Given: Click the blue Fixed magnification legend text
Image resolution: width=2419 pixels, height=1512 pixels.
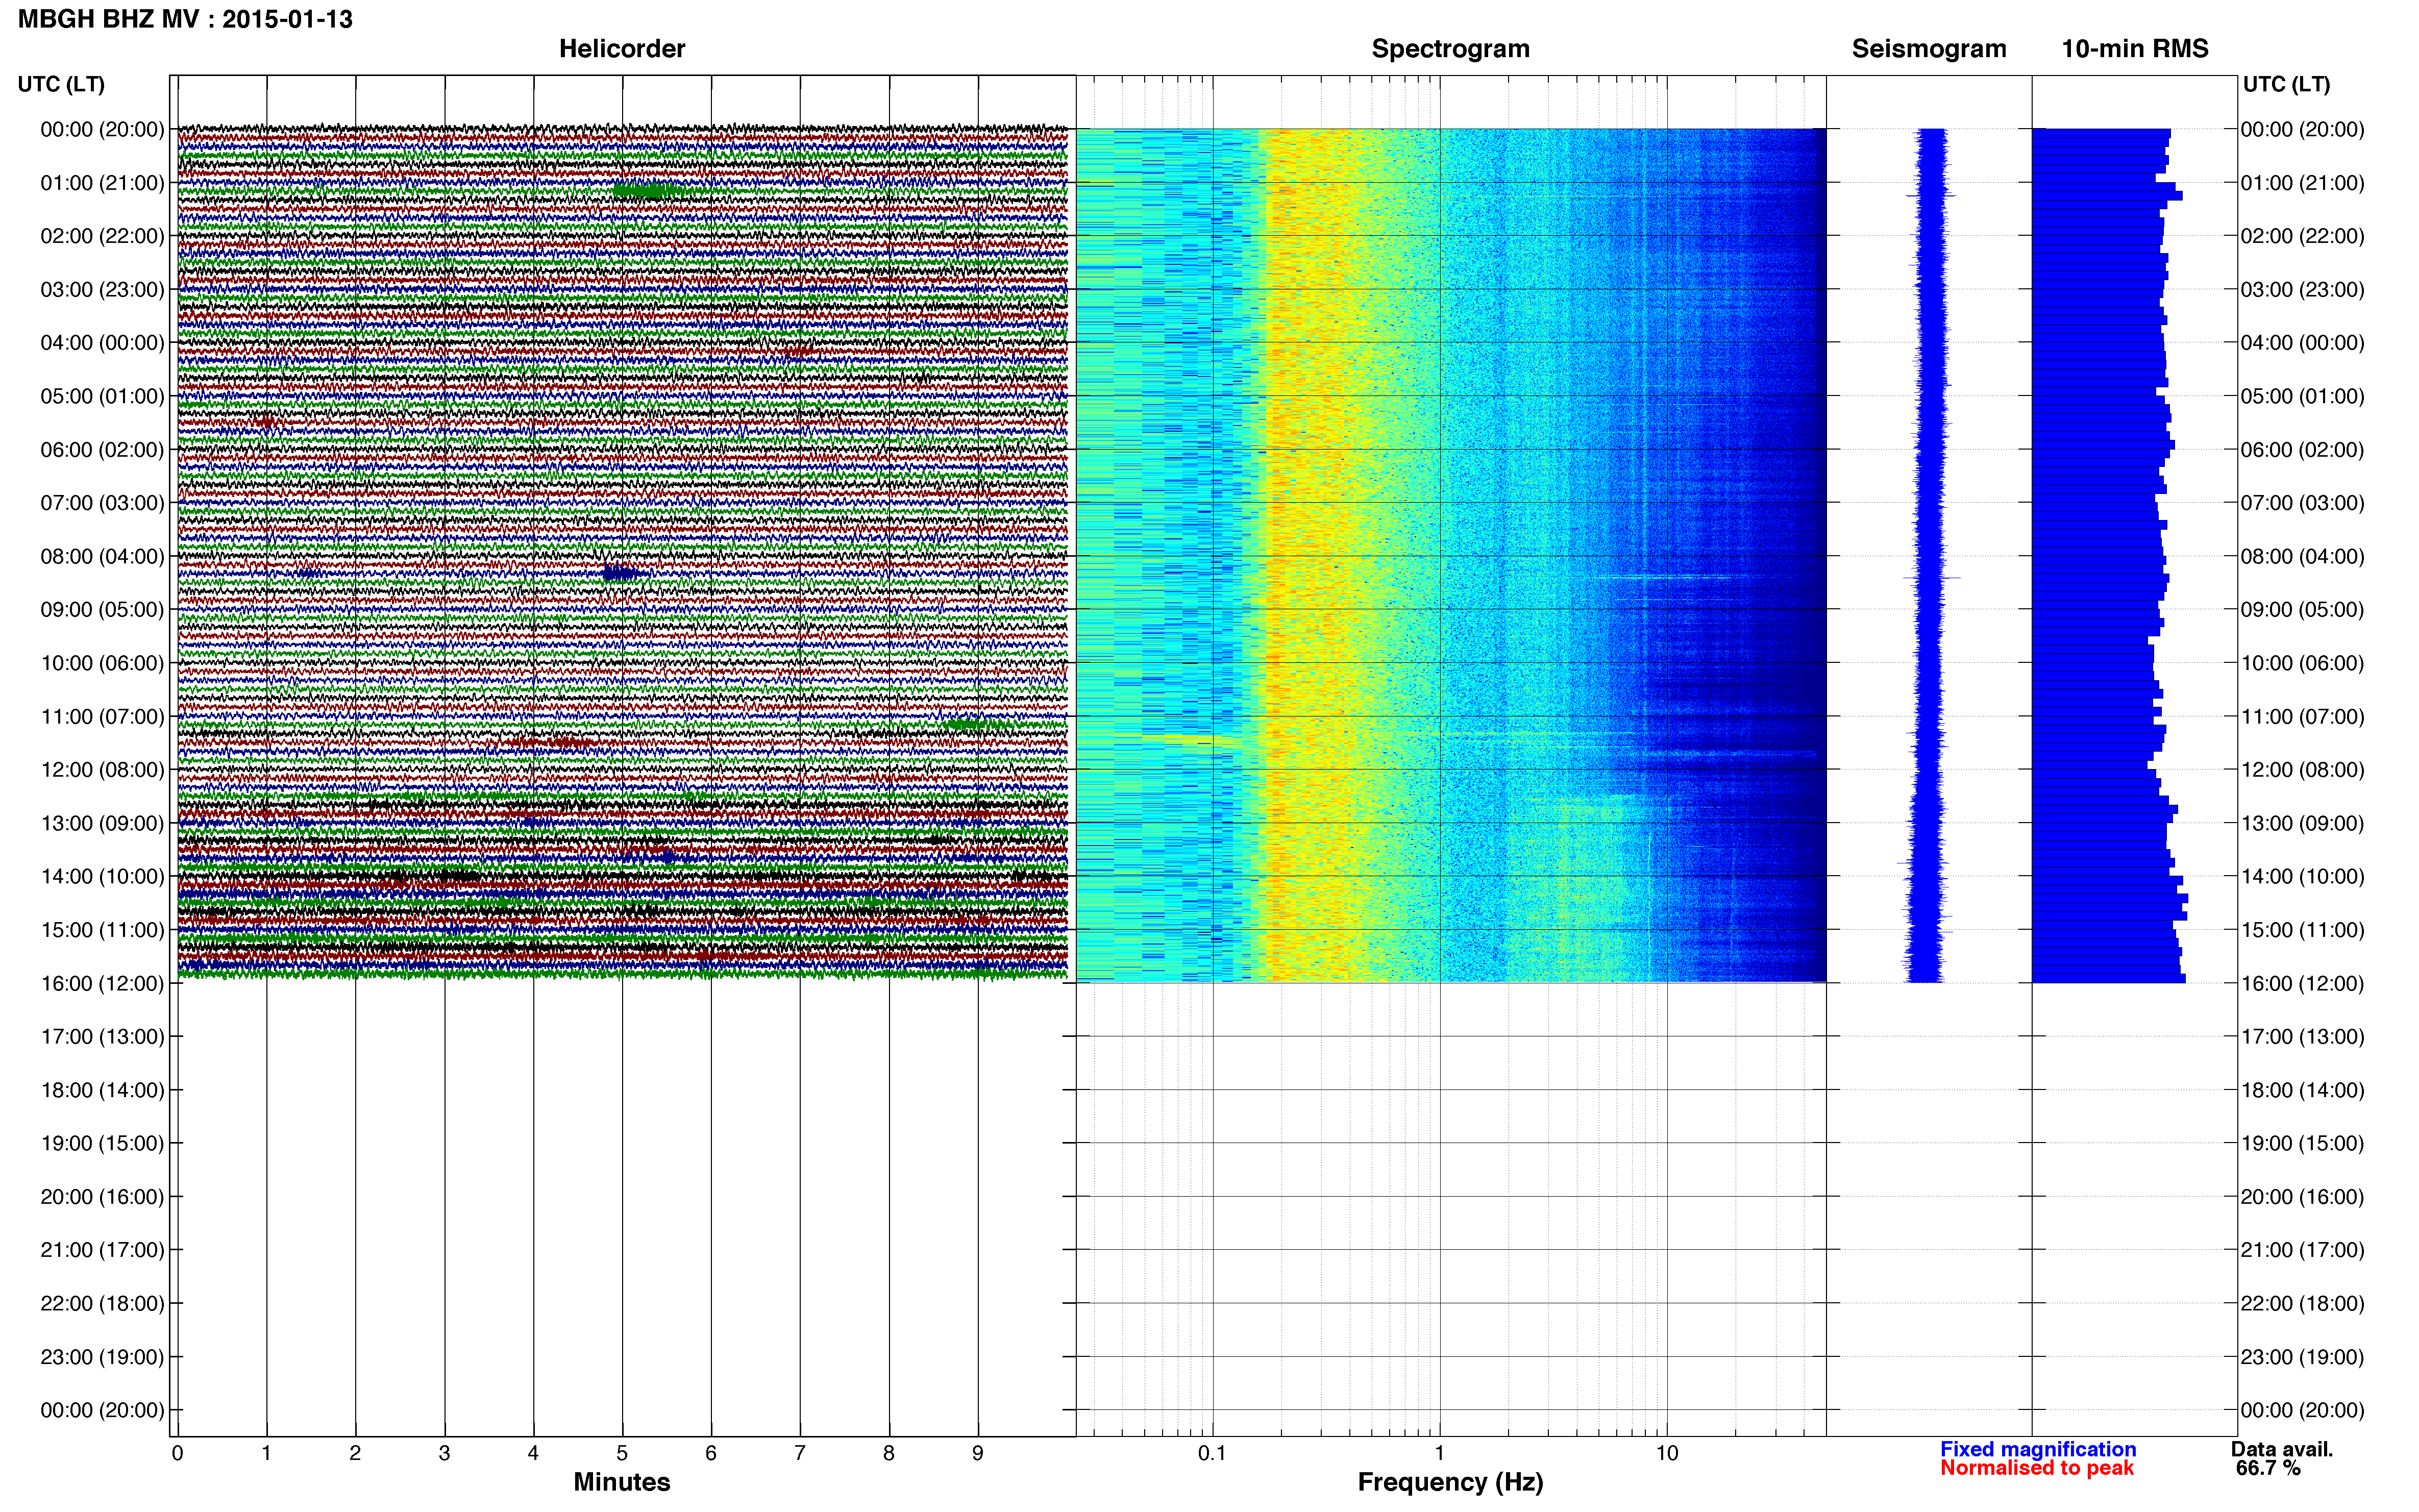Looking at the screenshot, I should (x=2038, y=1450).
